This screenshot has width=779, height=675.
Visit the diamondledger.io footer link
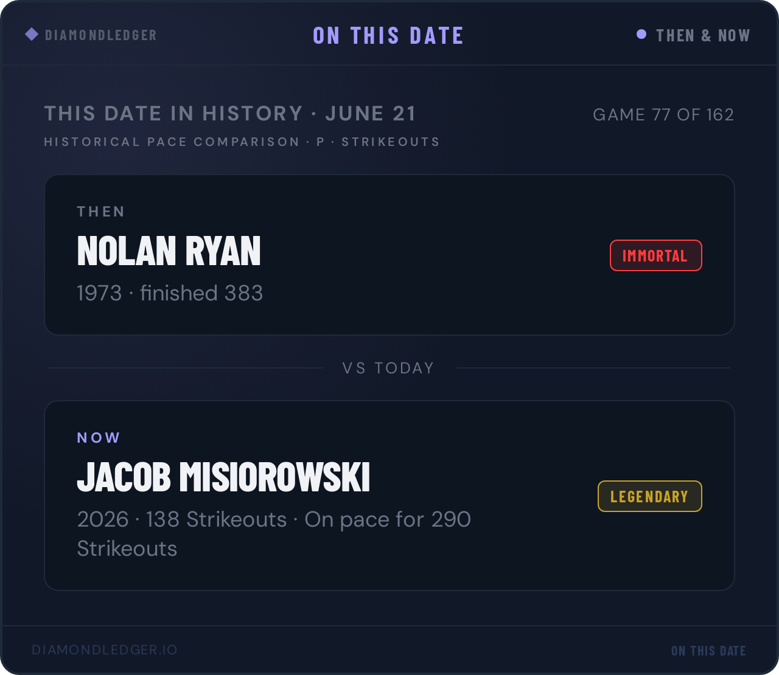[105, 649]
